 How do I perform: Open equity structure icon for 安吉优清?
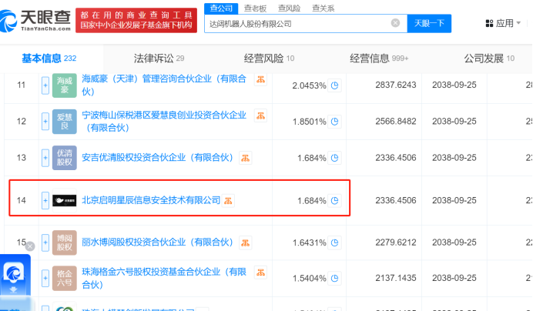pyautogui.click(x=246, y=158)
